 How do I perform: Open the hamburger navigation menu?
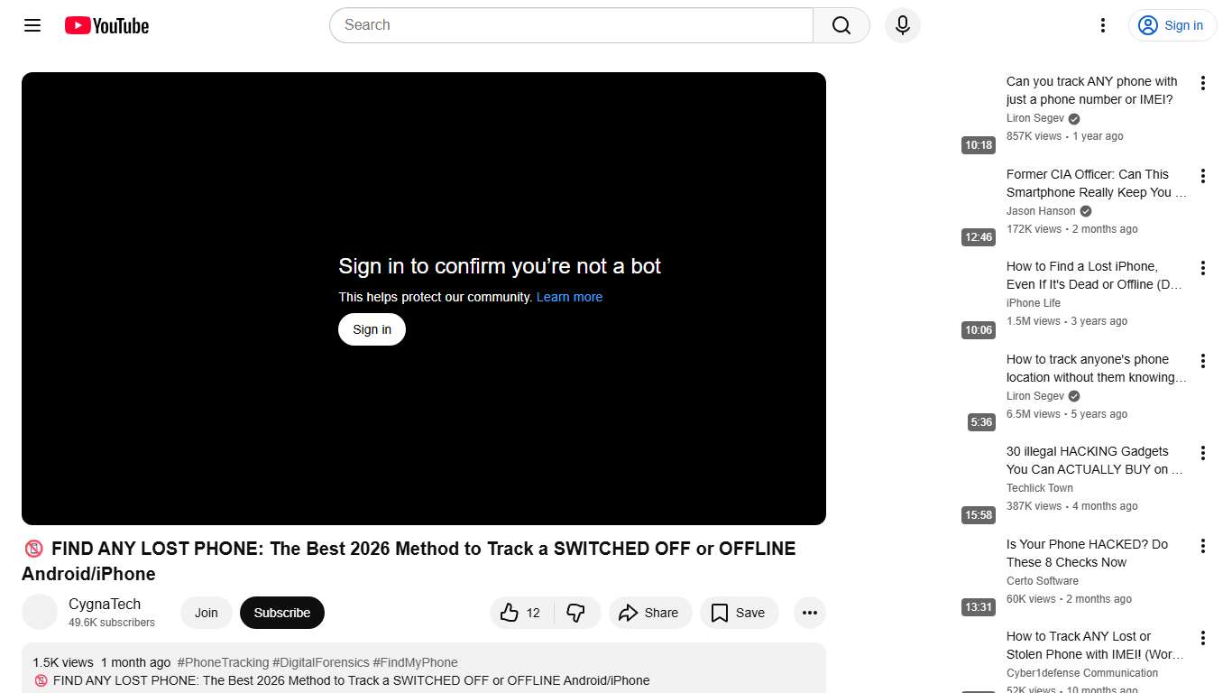(x=32, y=25)
